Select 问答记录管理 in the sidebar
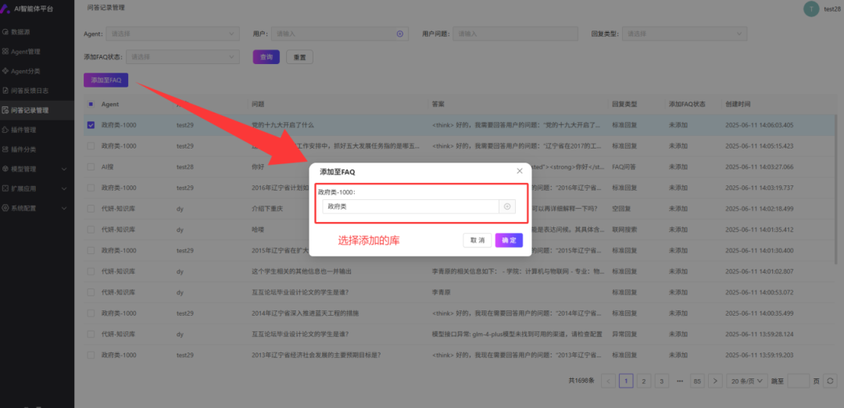The width and height of the screenshot is (844, 408). (38, 110)
